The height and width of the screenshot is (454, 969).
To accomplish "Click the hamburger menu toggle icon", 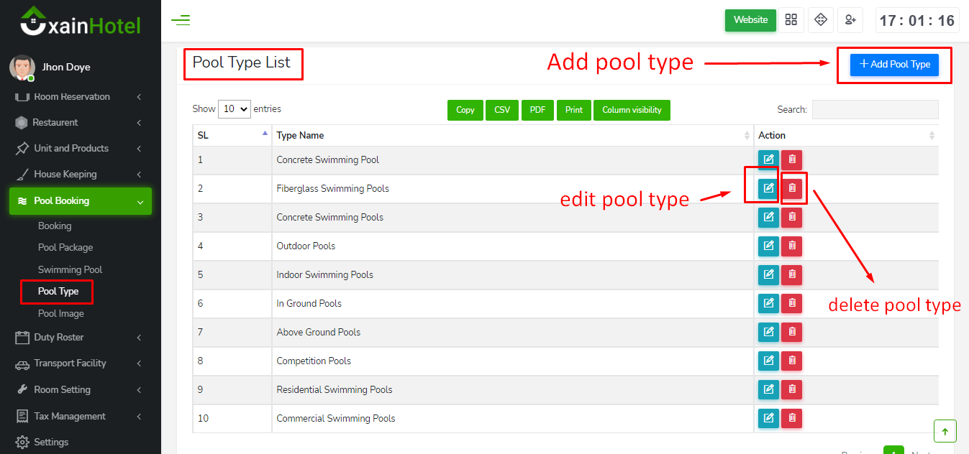I will (181, 20).
